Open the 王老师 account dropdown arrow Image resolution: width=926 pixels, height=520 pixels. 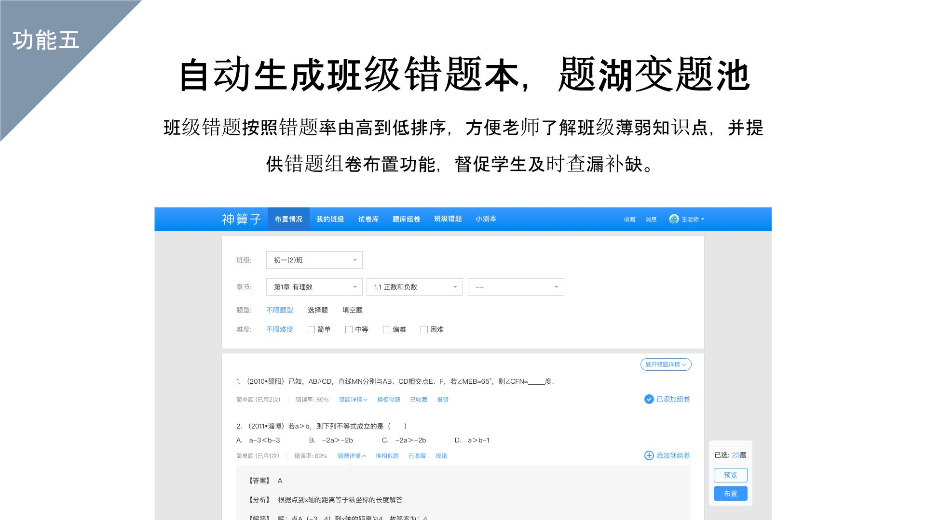click(703, 219)
